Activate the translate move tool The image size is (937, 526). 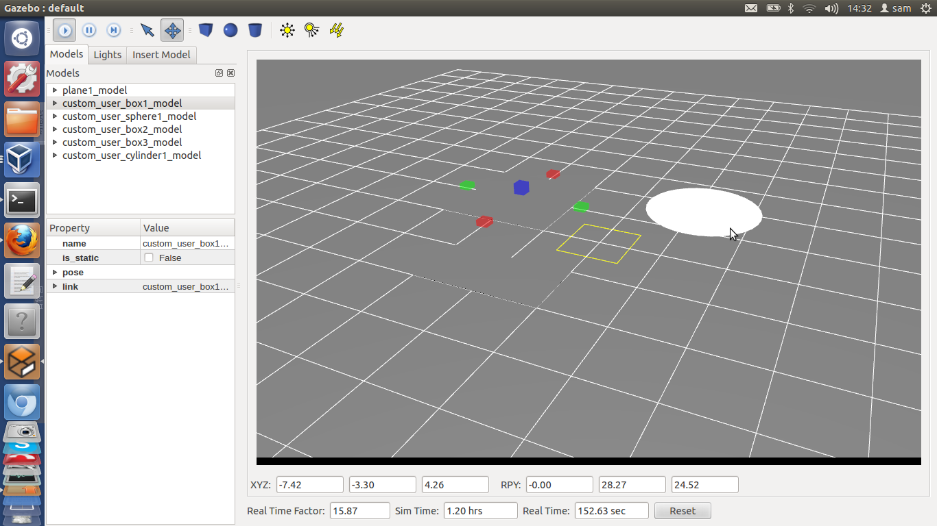[x=172, y=30]
